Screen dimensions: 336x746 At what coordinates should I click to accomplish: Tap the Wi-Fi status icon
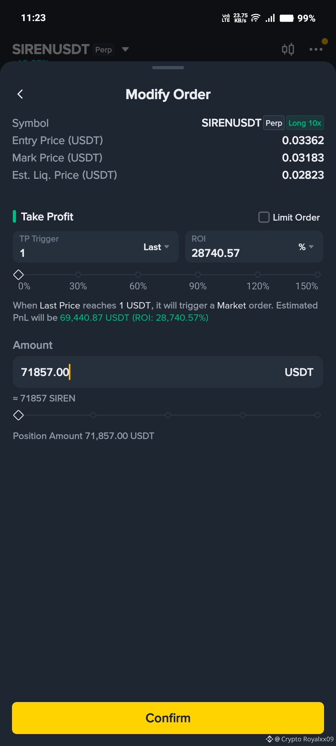(x=255, y=18)
